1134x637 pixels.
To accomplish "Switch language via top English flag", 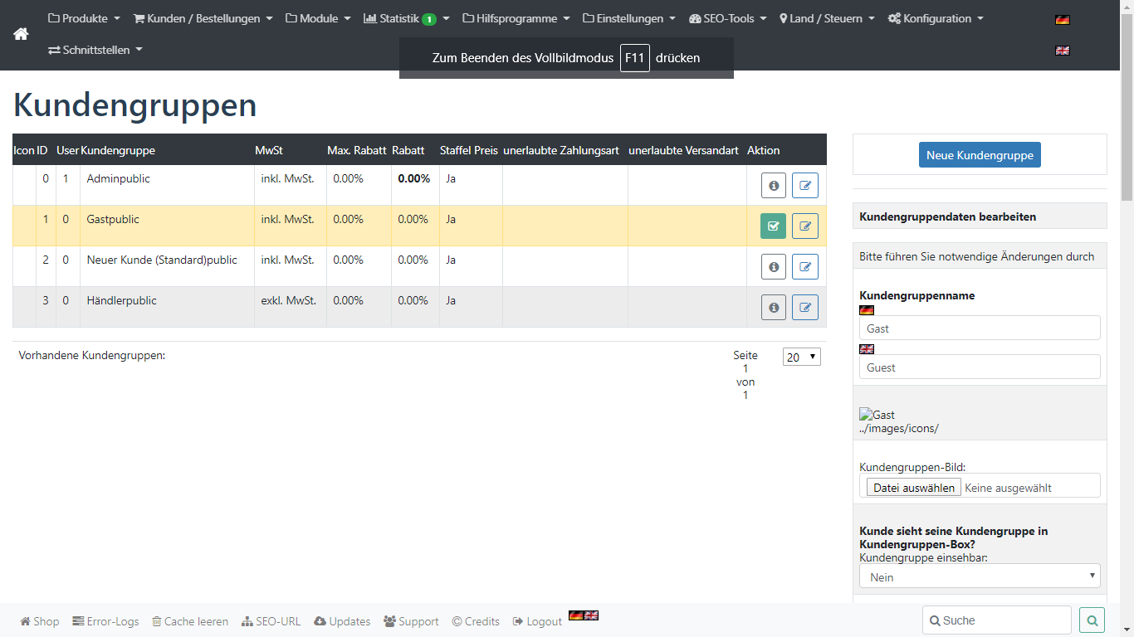I will (1062, 51).
